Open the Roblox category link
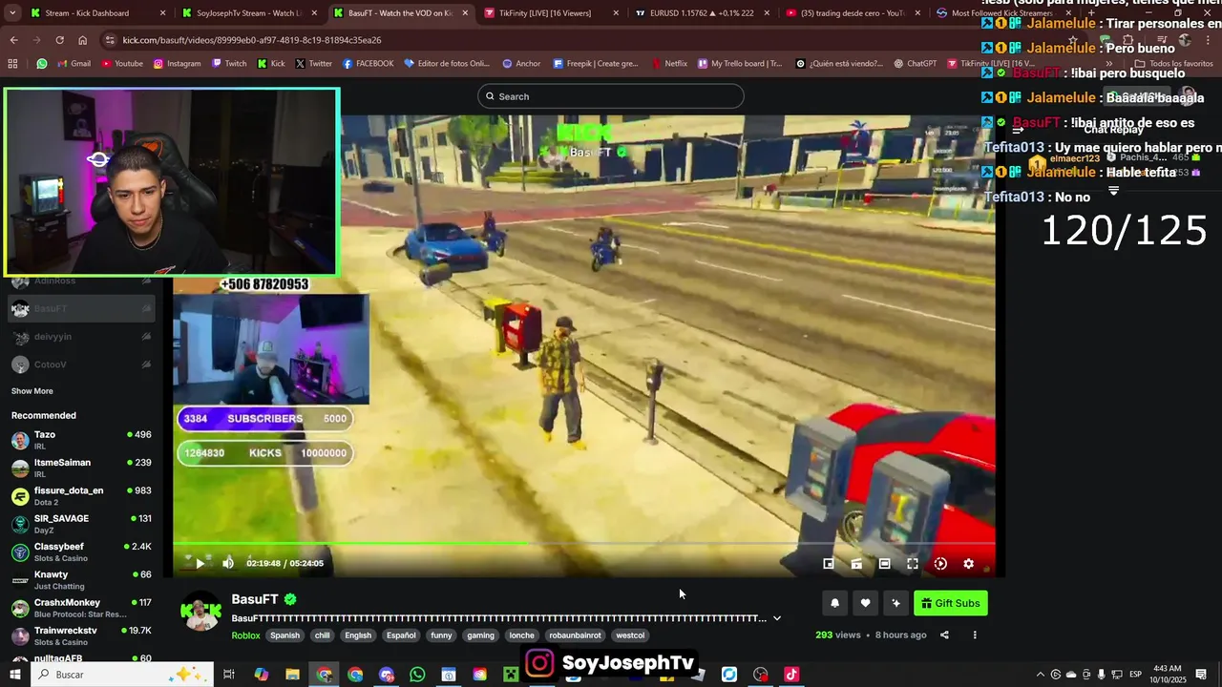Screen dimensions: 1222x687 click(x=245, y=635)
